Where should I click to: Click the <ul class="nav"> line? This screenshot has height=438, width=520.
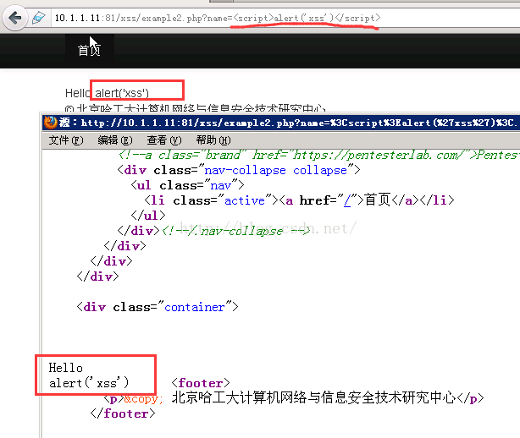click(187, 185)
